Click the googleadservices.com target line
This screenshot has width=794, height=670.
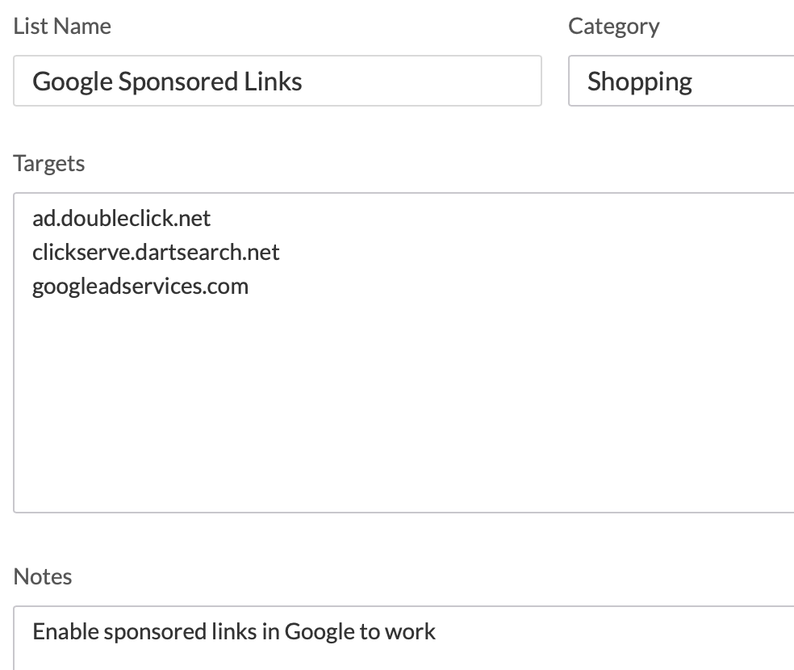click(x=140, y=286)
